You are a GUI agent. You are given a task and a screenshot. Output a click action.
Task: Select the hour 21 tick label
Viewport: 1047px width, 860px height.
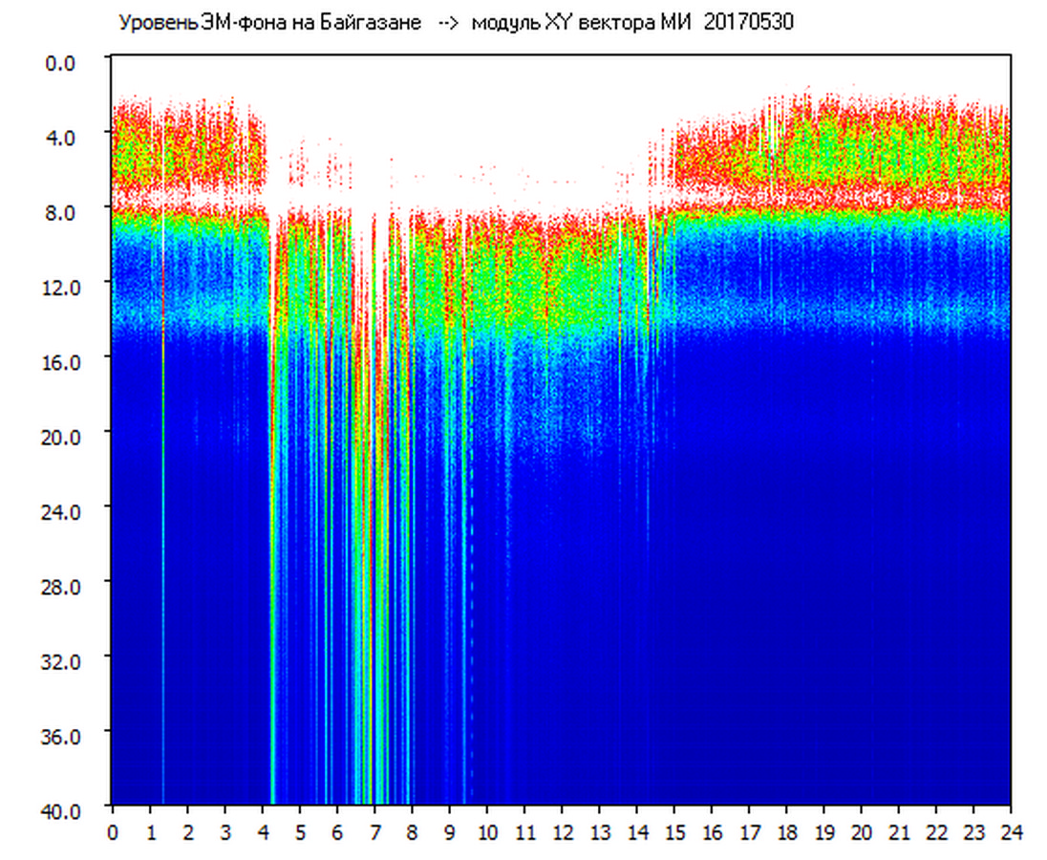[899, 832]
